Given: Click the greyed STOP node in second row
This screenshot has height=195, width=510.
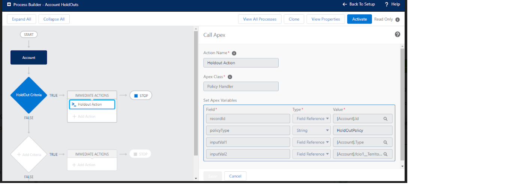Looking at the screenshot, I should 140,154.
